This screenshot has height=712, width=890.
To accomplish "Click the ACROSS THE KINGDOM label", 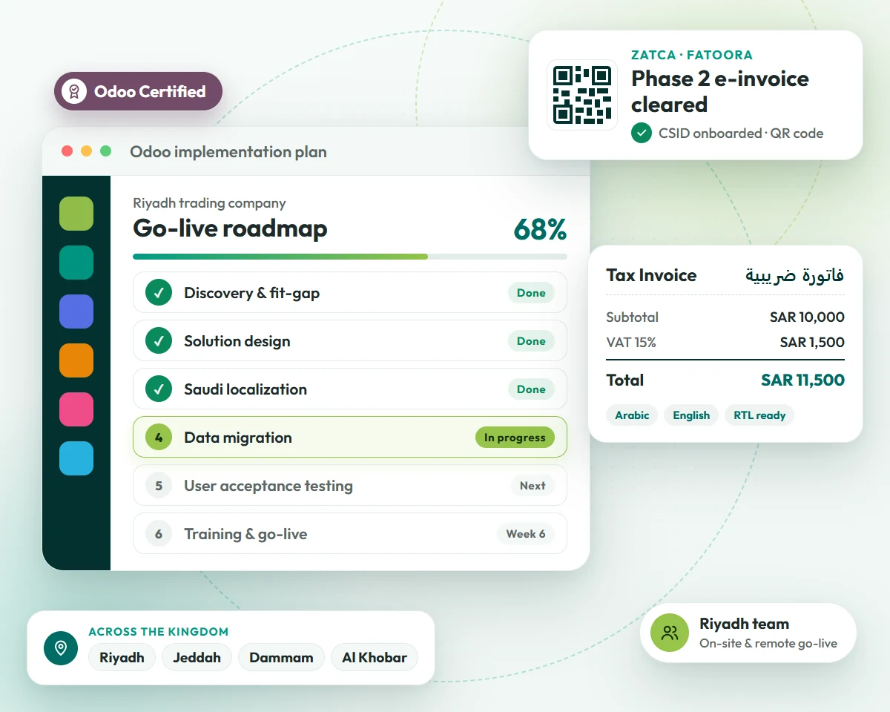I will (x=159, y=632).
